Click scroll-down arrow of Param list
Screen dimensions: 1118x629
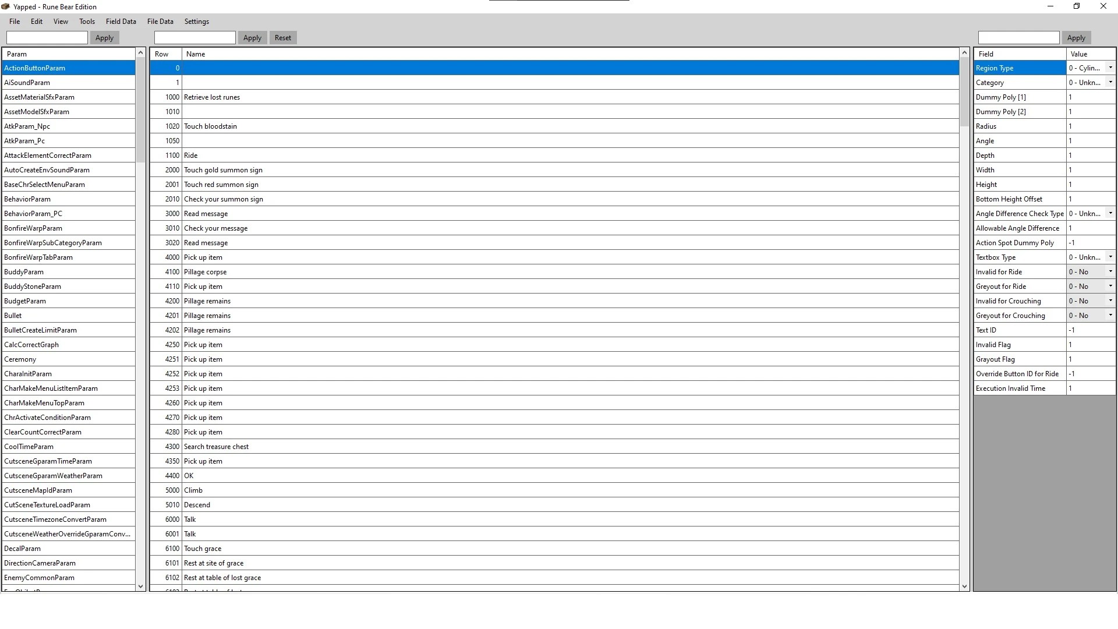pos(140,586)
